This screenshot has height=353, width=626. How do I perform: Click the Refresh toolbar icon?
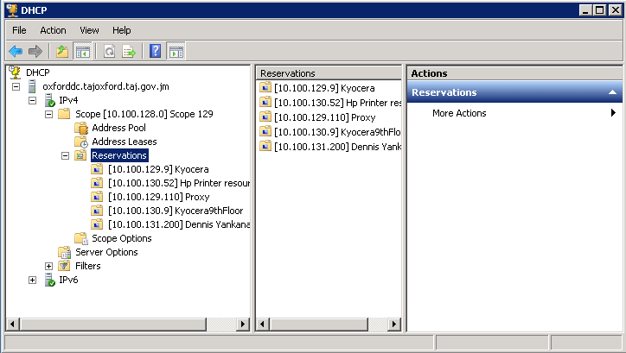click(109, 52)
